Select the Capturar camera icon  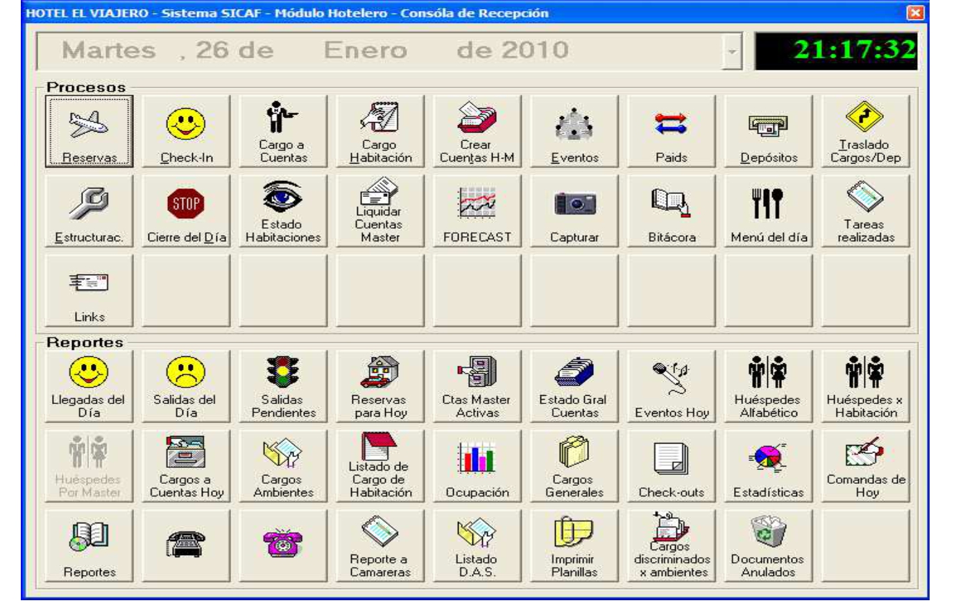574,211
